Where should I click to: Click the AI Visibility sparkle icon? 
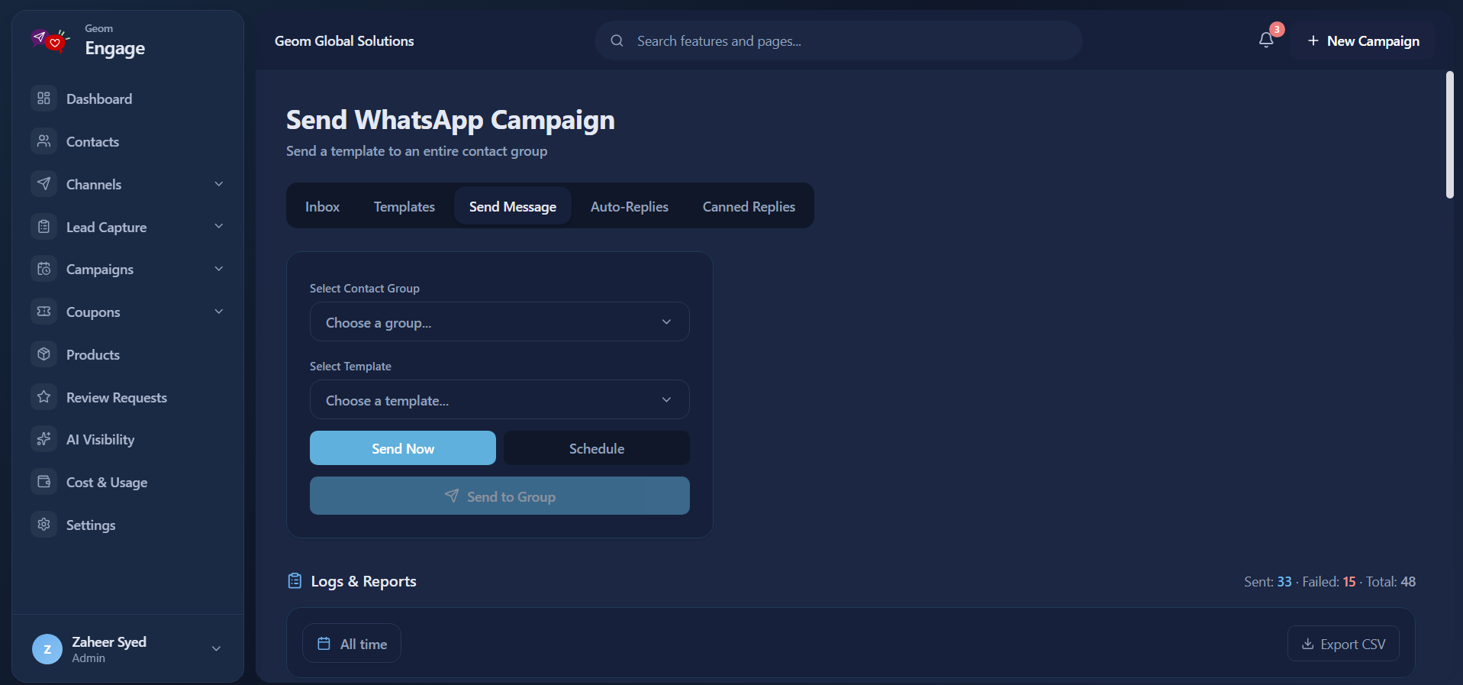click(44, 439)
